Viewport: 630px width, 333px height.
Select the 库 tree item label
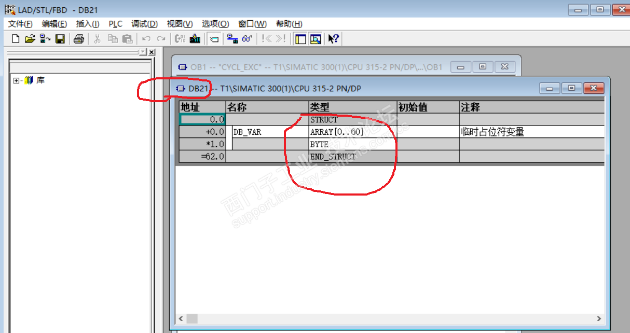click(40, 80)
